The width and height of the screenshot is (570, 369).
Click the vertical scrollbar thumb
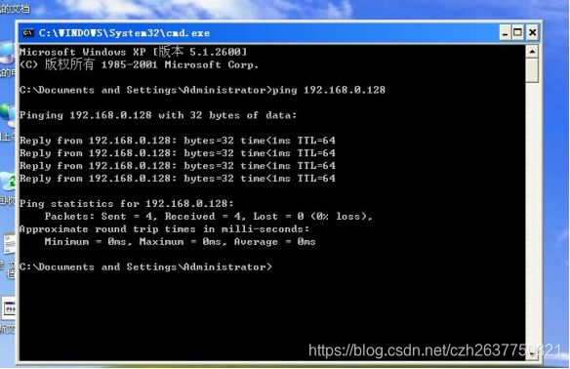tap(532, 71)
